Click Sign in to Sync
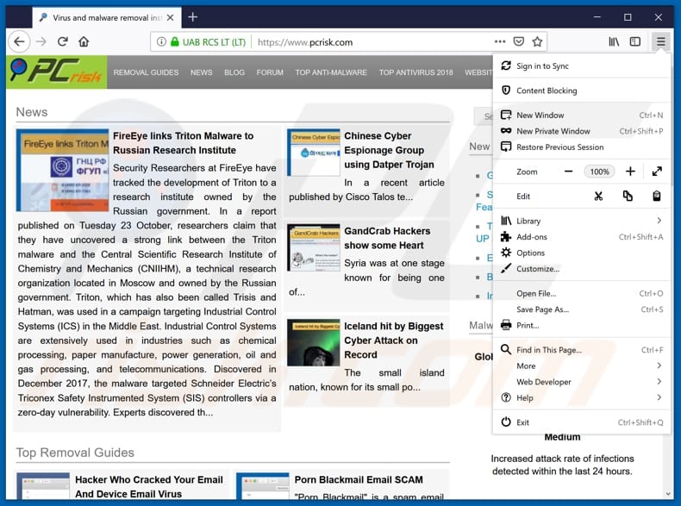Viewport: 681px width, 506px height. click(x=581, y=66)
